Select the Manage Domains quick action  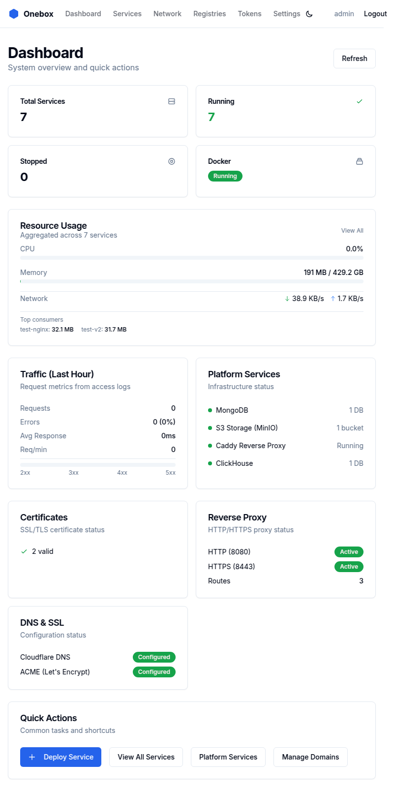(x=310, y=757)
